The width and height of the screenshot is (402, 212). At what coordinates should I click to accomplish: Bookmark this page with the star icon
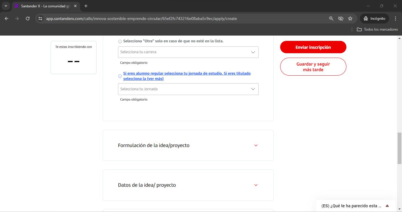(x=350, y=19)
